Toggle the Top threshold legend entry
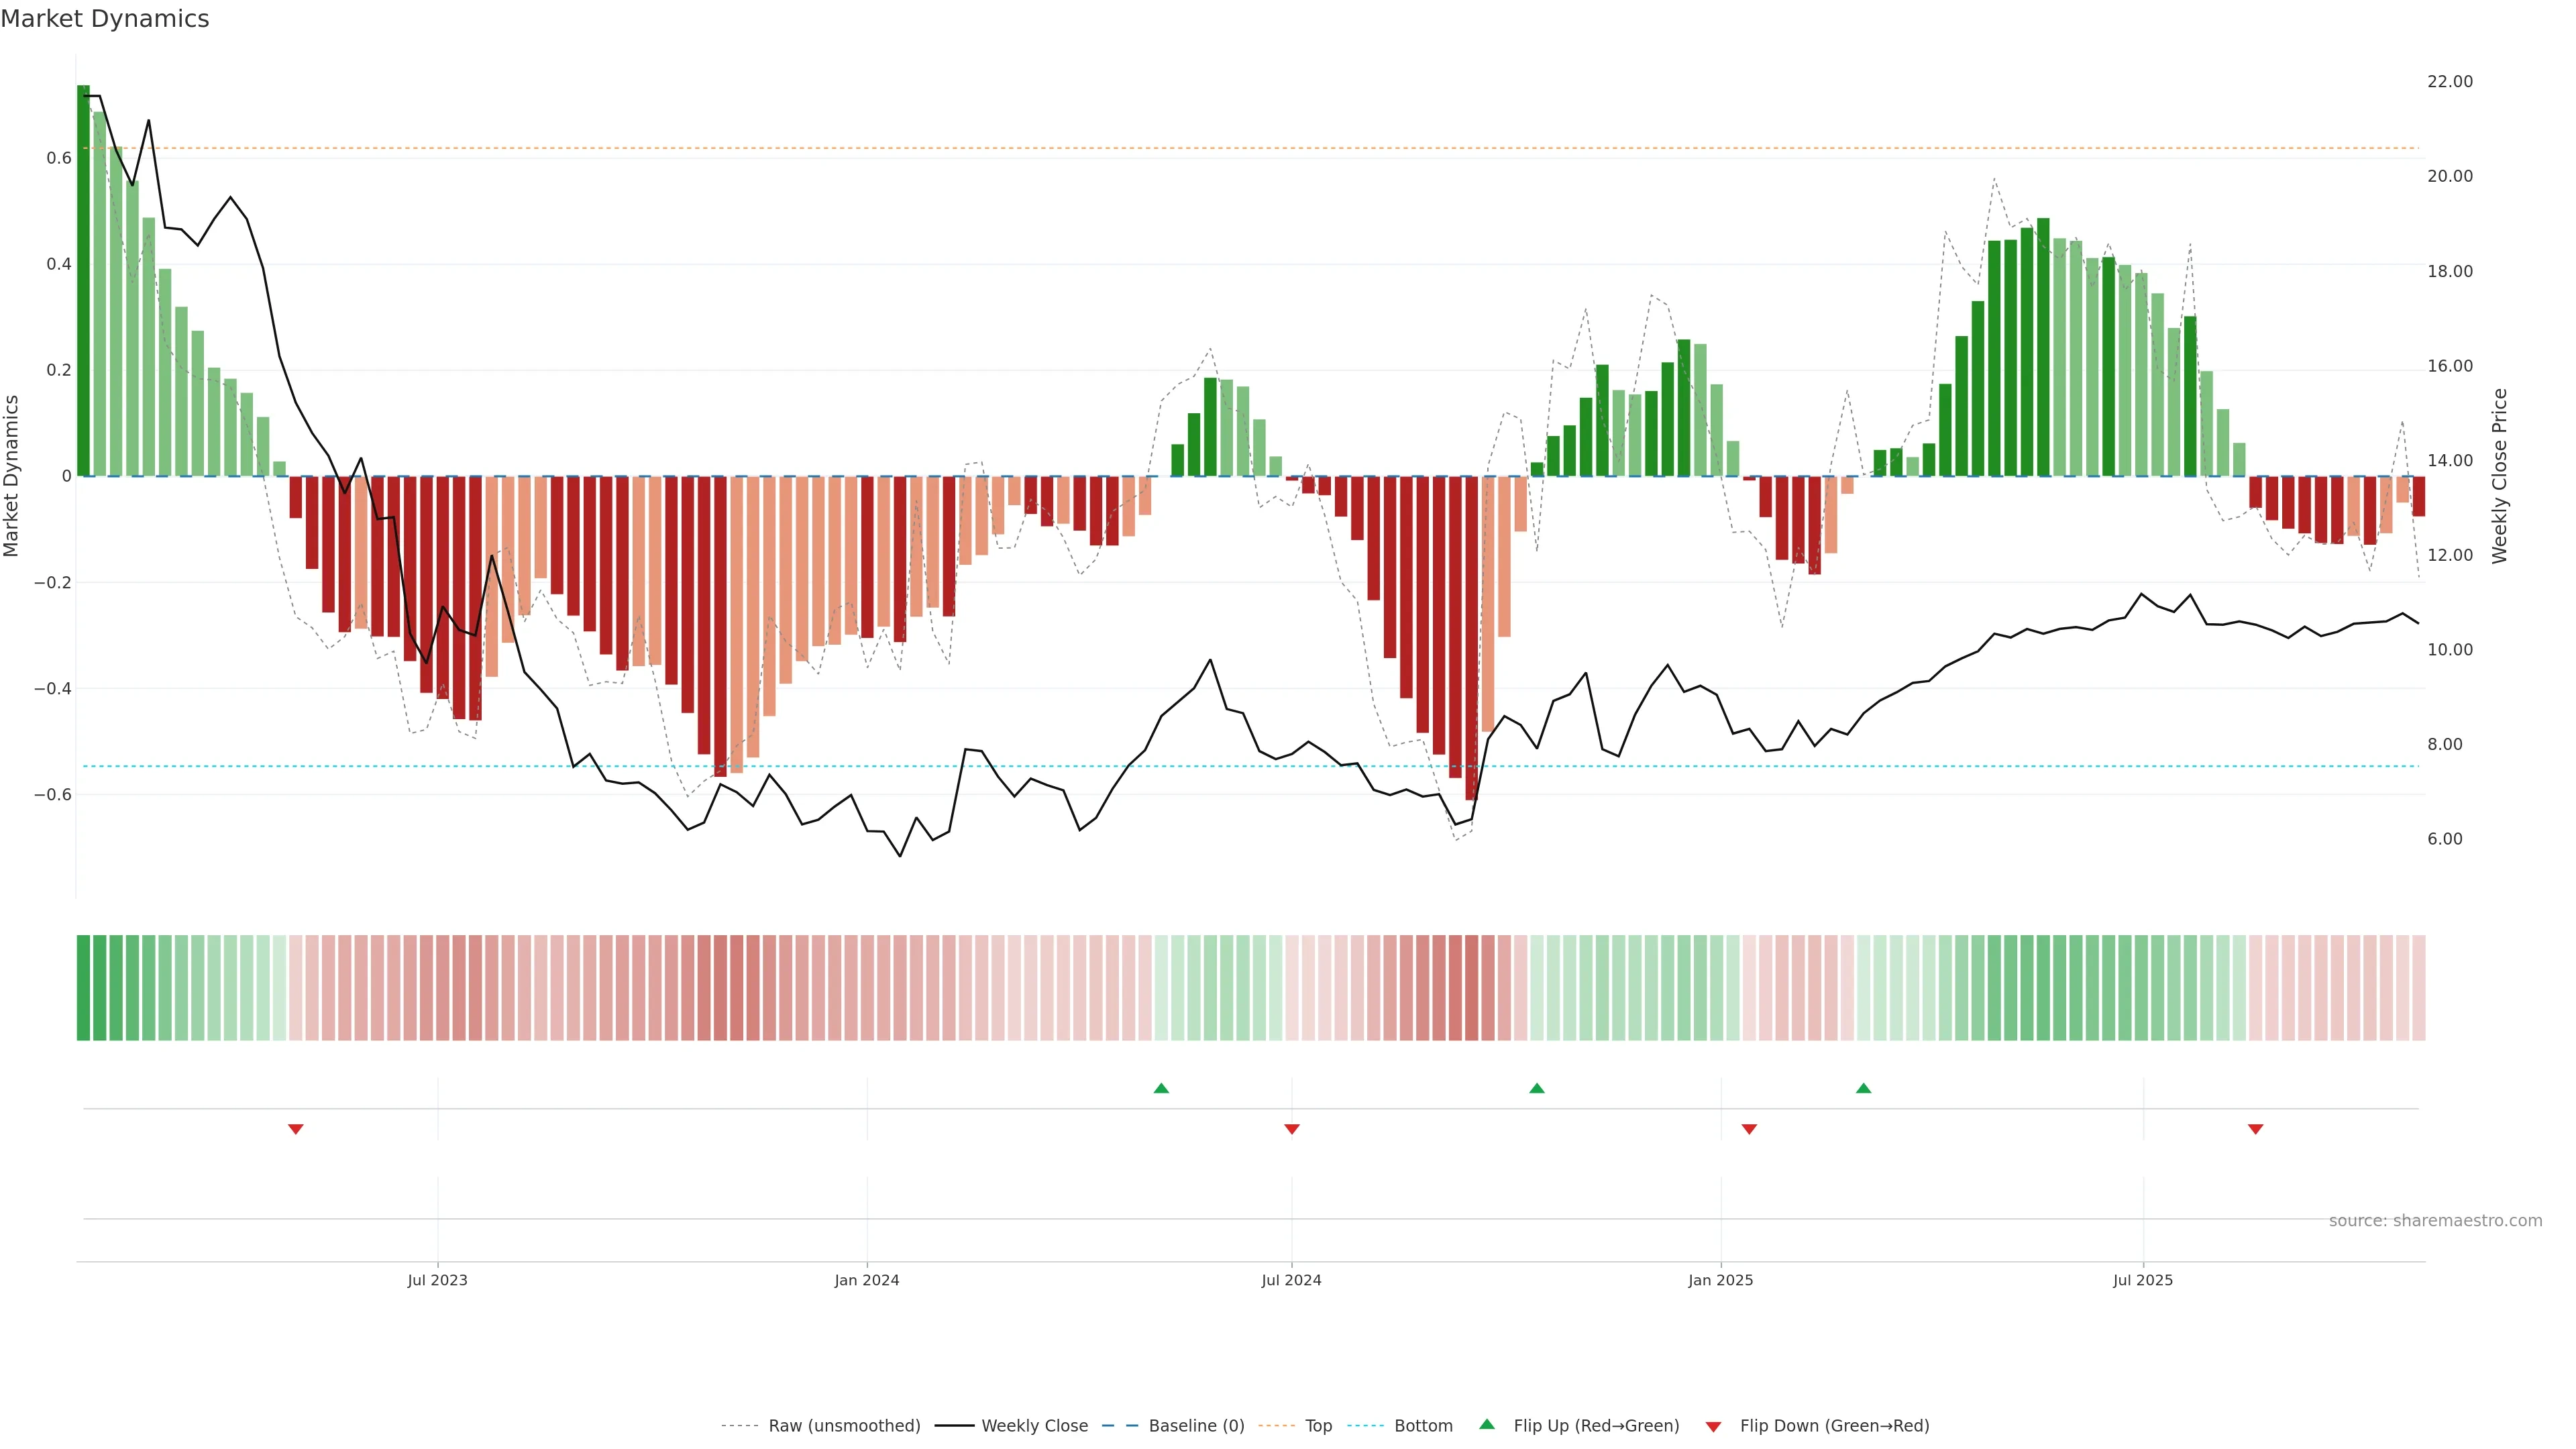 coord(1318,1426)
